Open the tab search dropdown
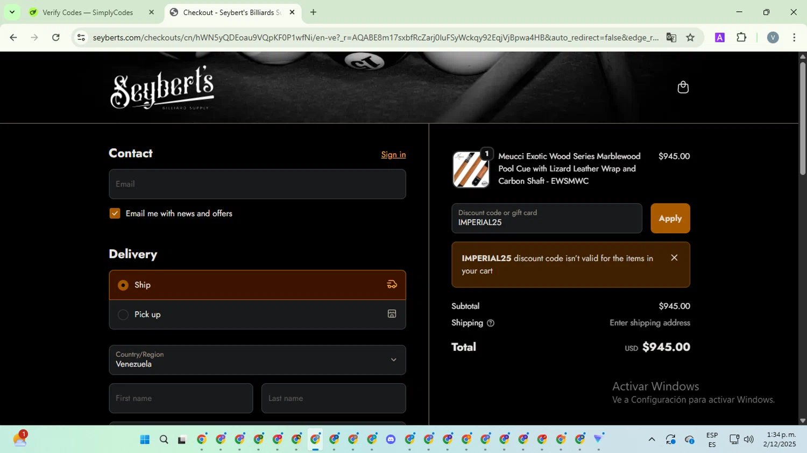The height and width of the screenshot is (453, 807). click(12, 12)
